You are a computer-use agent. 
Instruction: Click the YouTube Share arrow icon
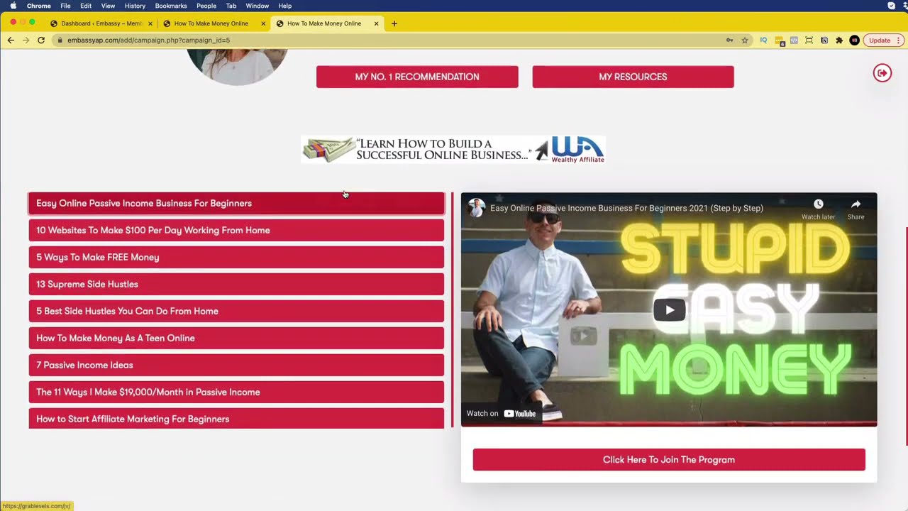tap(856, 204)
